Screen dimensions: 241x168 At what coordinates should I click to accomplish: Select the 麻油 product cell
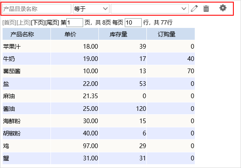tap(26, 96)
